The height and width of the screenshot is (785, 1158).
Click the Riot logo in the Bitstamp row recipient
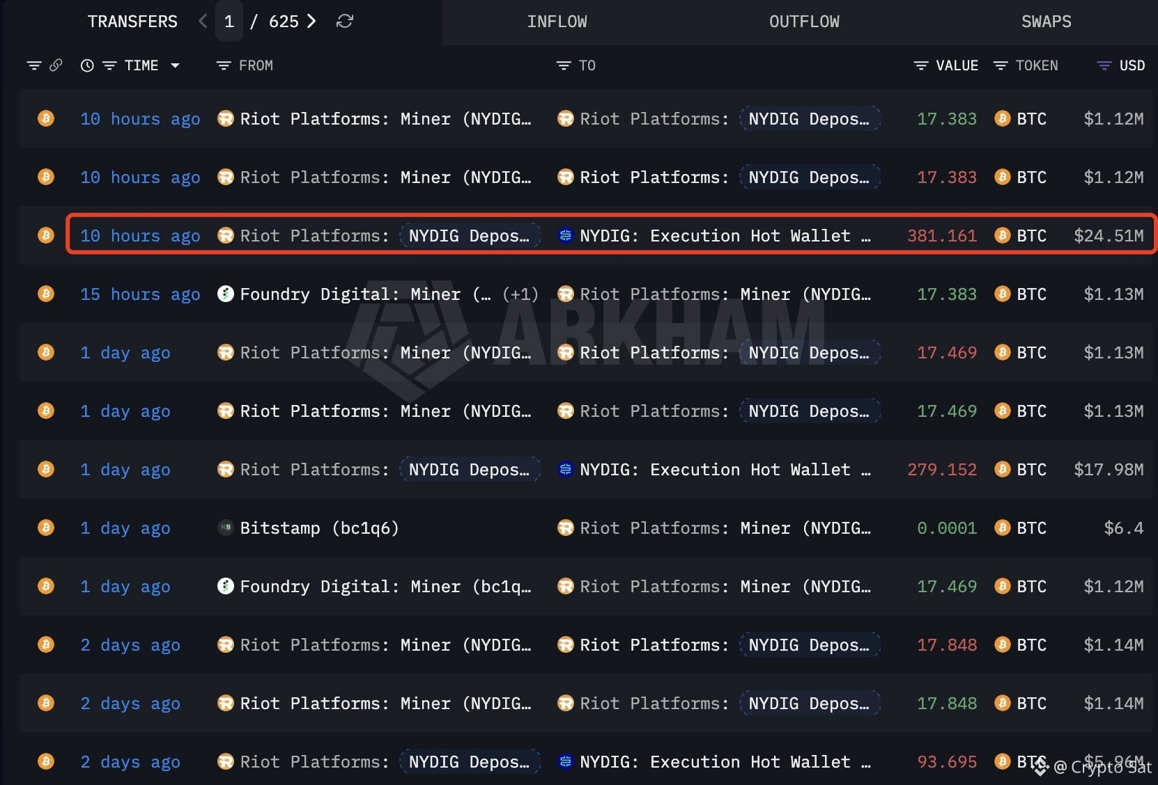click(x=565, y=528)
